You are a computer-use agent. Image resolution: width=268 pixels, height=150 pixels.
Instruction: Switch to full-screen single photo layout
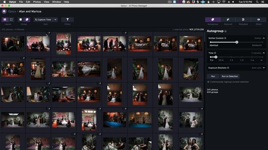[11, 20]
